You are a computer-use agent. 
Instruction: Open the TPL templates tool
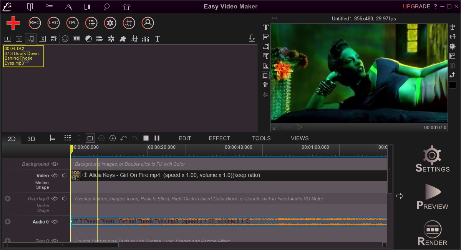pyautogui.click(x=72, y=23)
